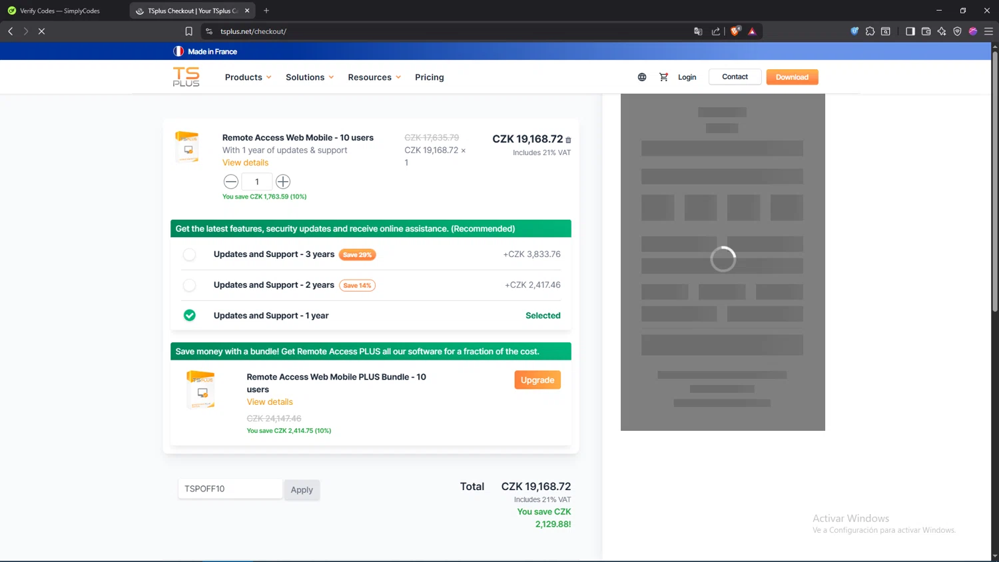Increase quantity with the plus button
The width and height of the screenshot is (999, 562).
pos(283,182)
